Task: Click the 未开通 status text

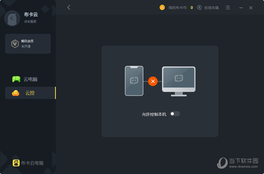Action: pos(26,47)
